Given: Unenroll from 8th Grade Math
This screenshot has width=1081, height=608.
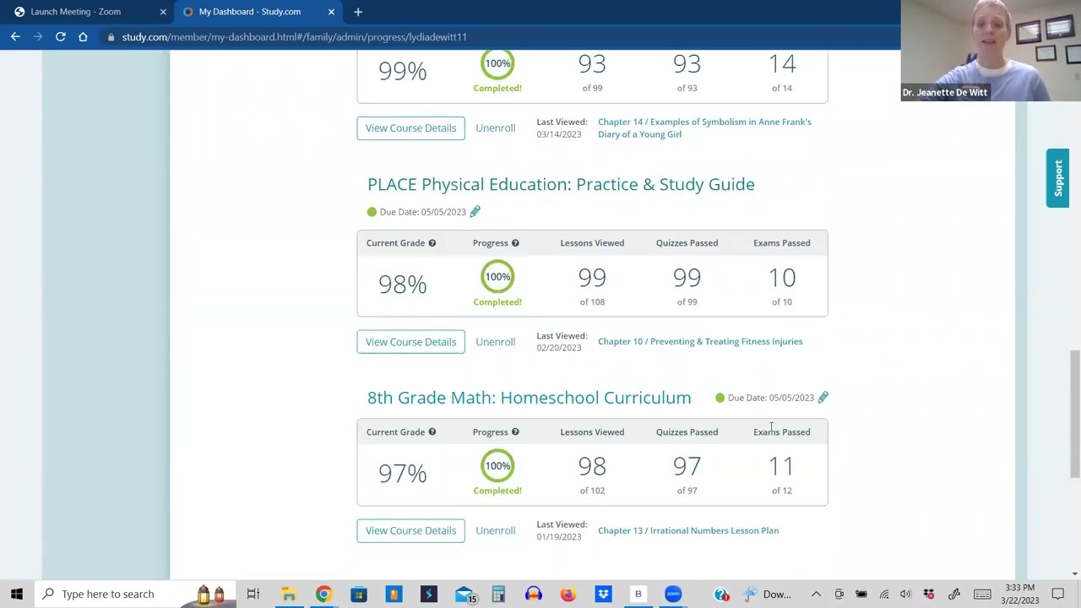Looking at the screenshot, I should click(495, 530).
